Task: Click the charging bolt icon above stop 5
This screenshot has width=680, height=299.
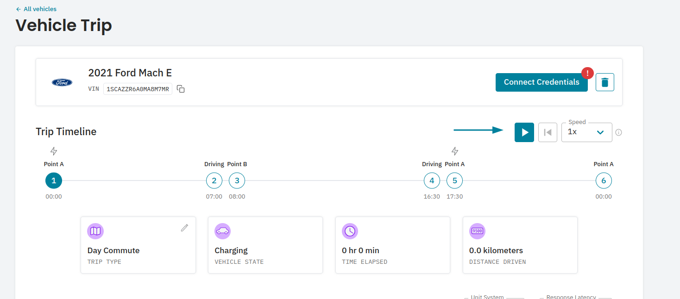Action: [455, 151]
